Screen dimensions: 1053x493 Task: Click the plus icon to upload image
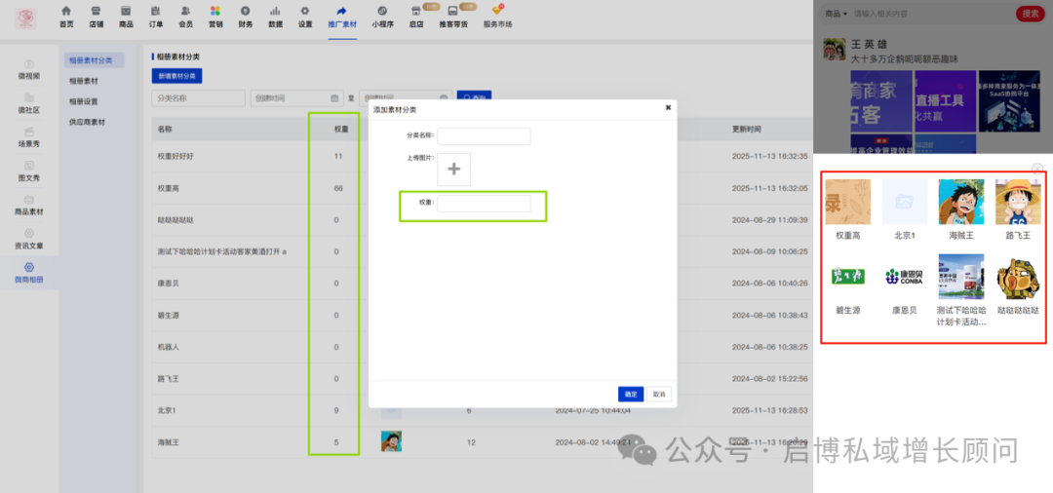coord(454,169)
